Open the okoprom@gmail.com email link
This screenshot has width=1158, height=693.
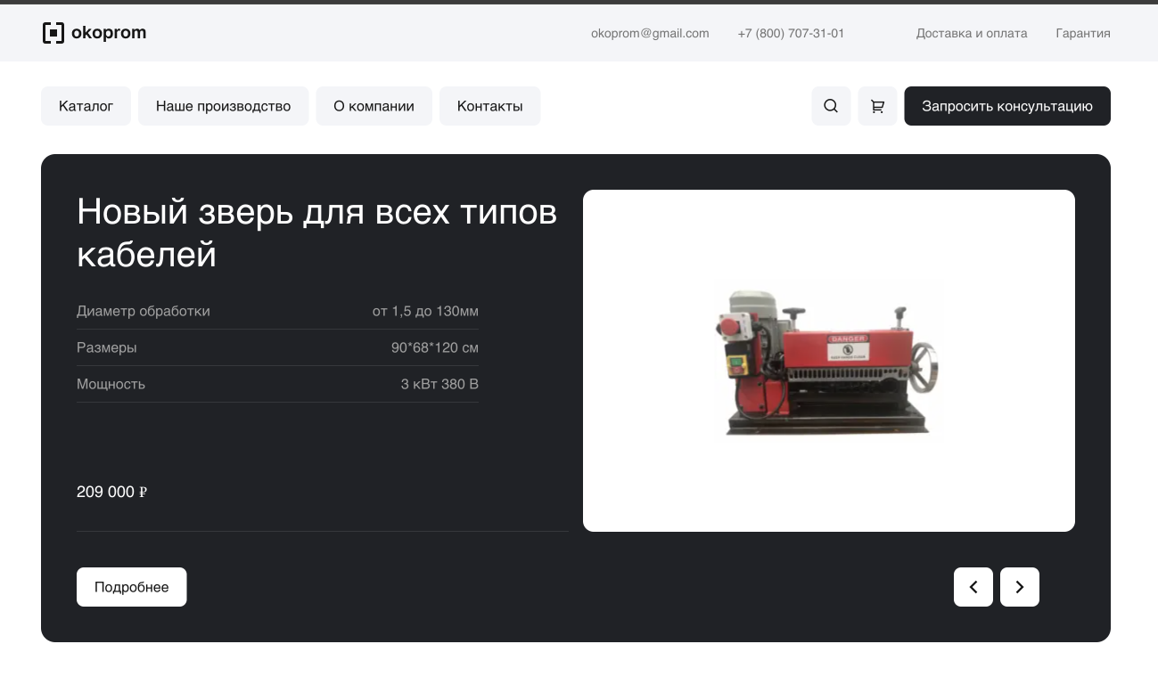[x=650, y=33]
